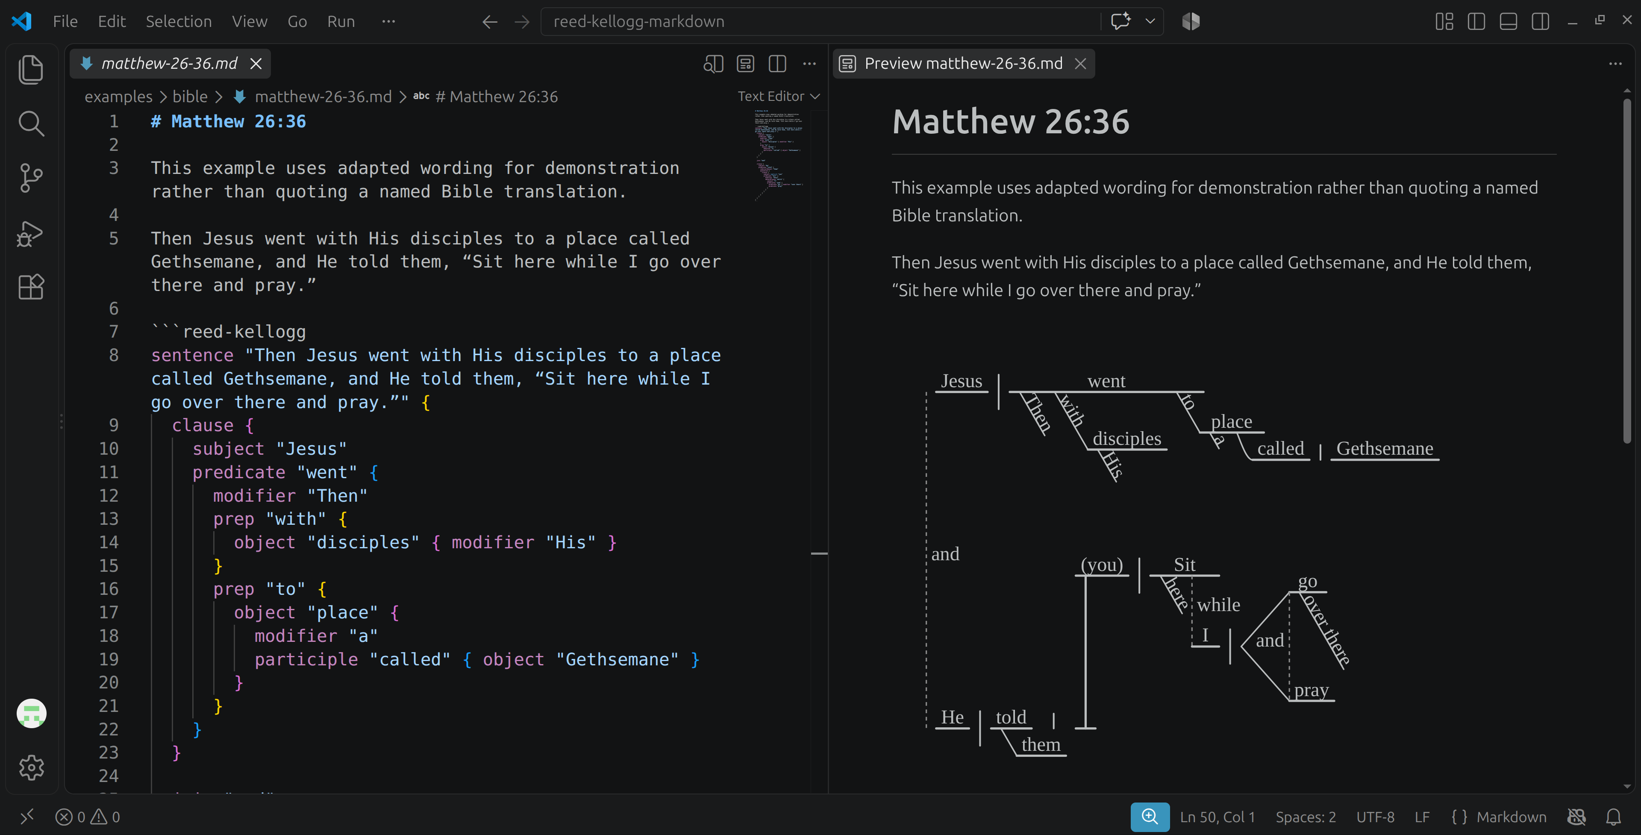The height and width of the screenshot is (835, 1641).
Task: Click the bible breadcrumb
Action: tap(190, 97)
